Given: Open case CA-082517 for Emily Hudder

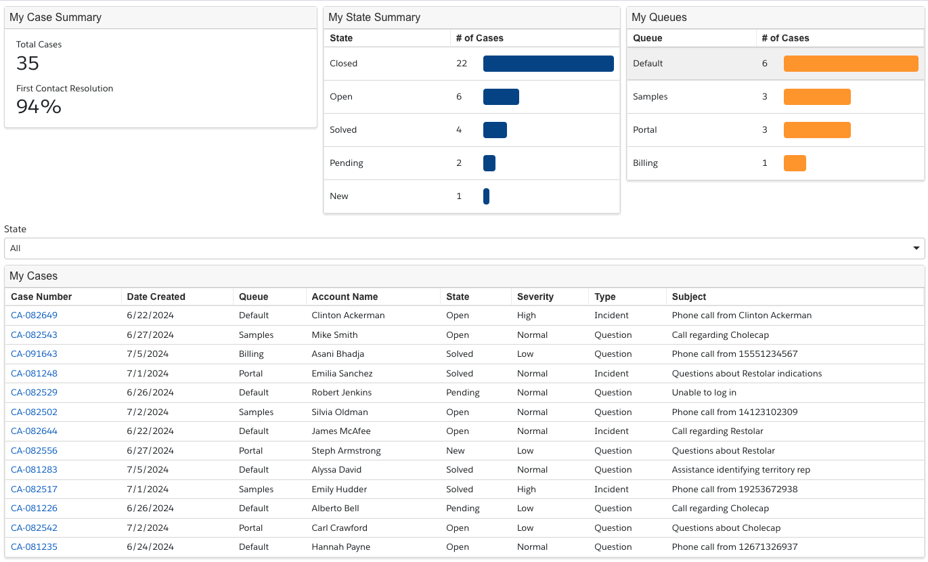Looking at the screenshot, I should [34, 490].
